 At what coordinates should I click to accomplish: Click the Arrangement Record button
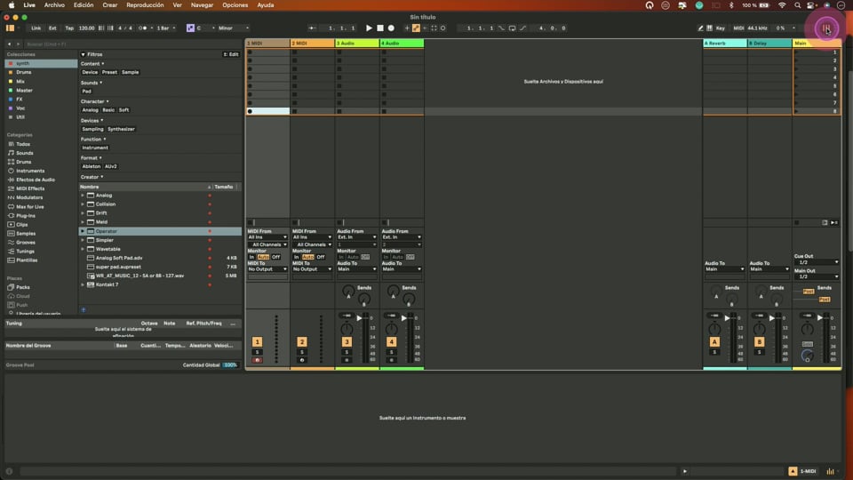pyautogui.click(x=391, y=28)
